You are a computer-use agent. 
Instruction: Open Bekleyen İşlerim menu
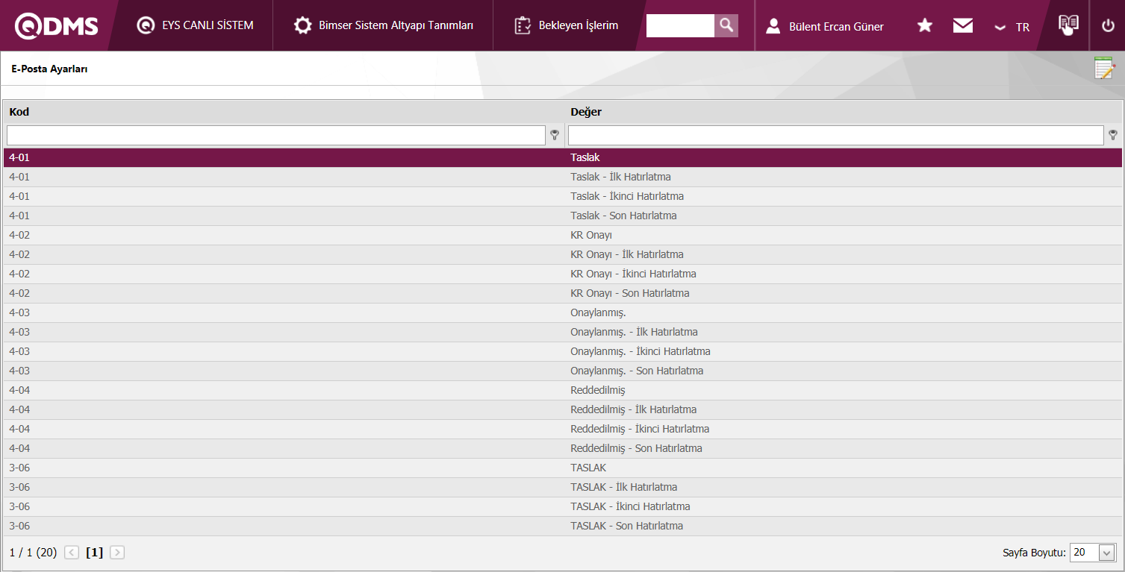[x=567, y=25]
